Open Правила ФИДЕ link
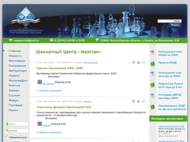Viewport: 190px width, 142px height. click(x=168, y=62)
